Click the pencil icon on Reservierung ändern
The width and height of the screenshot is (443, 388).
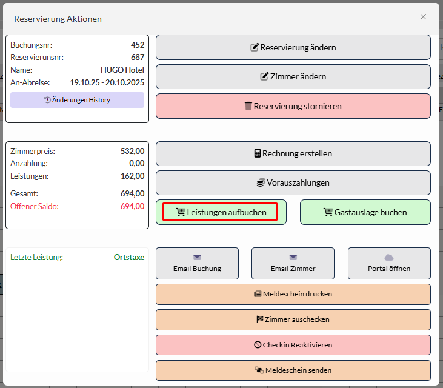pos(255,47)
